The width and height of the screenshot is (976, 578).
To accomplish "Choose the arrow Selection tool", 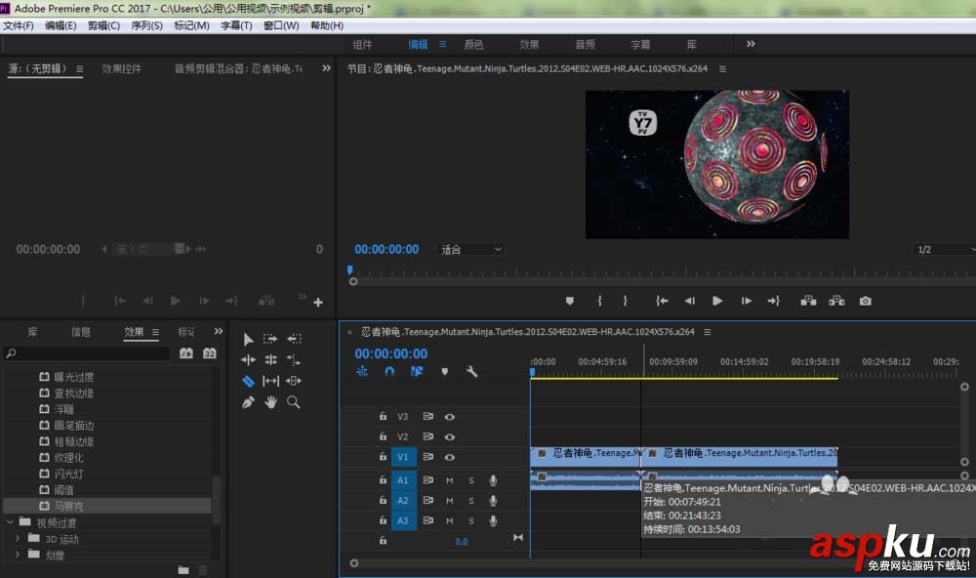I will coord(248,339).
